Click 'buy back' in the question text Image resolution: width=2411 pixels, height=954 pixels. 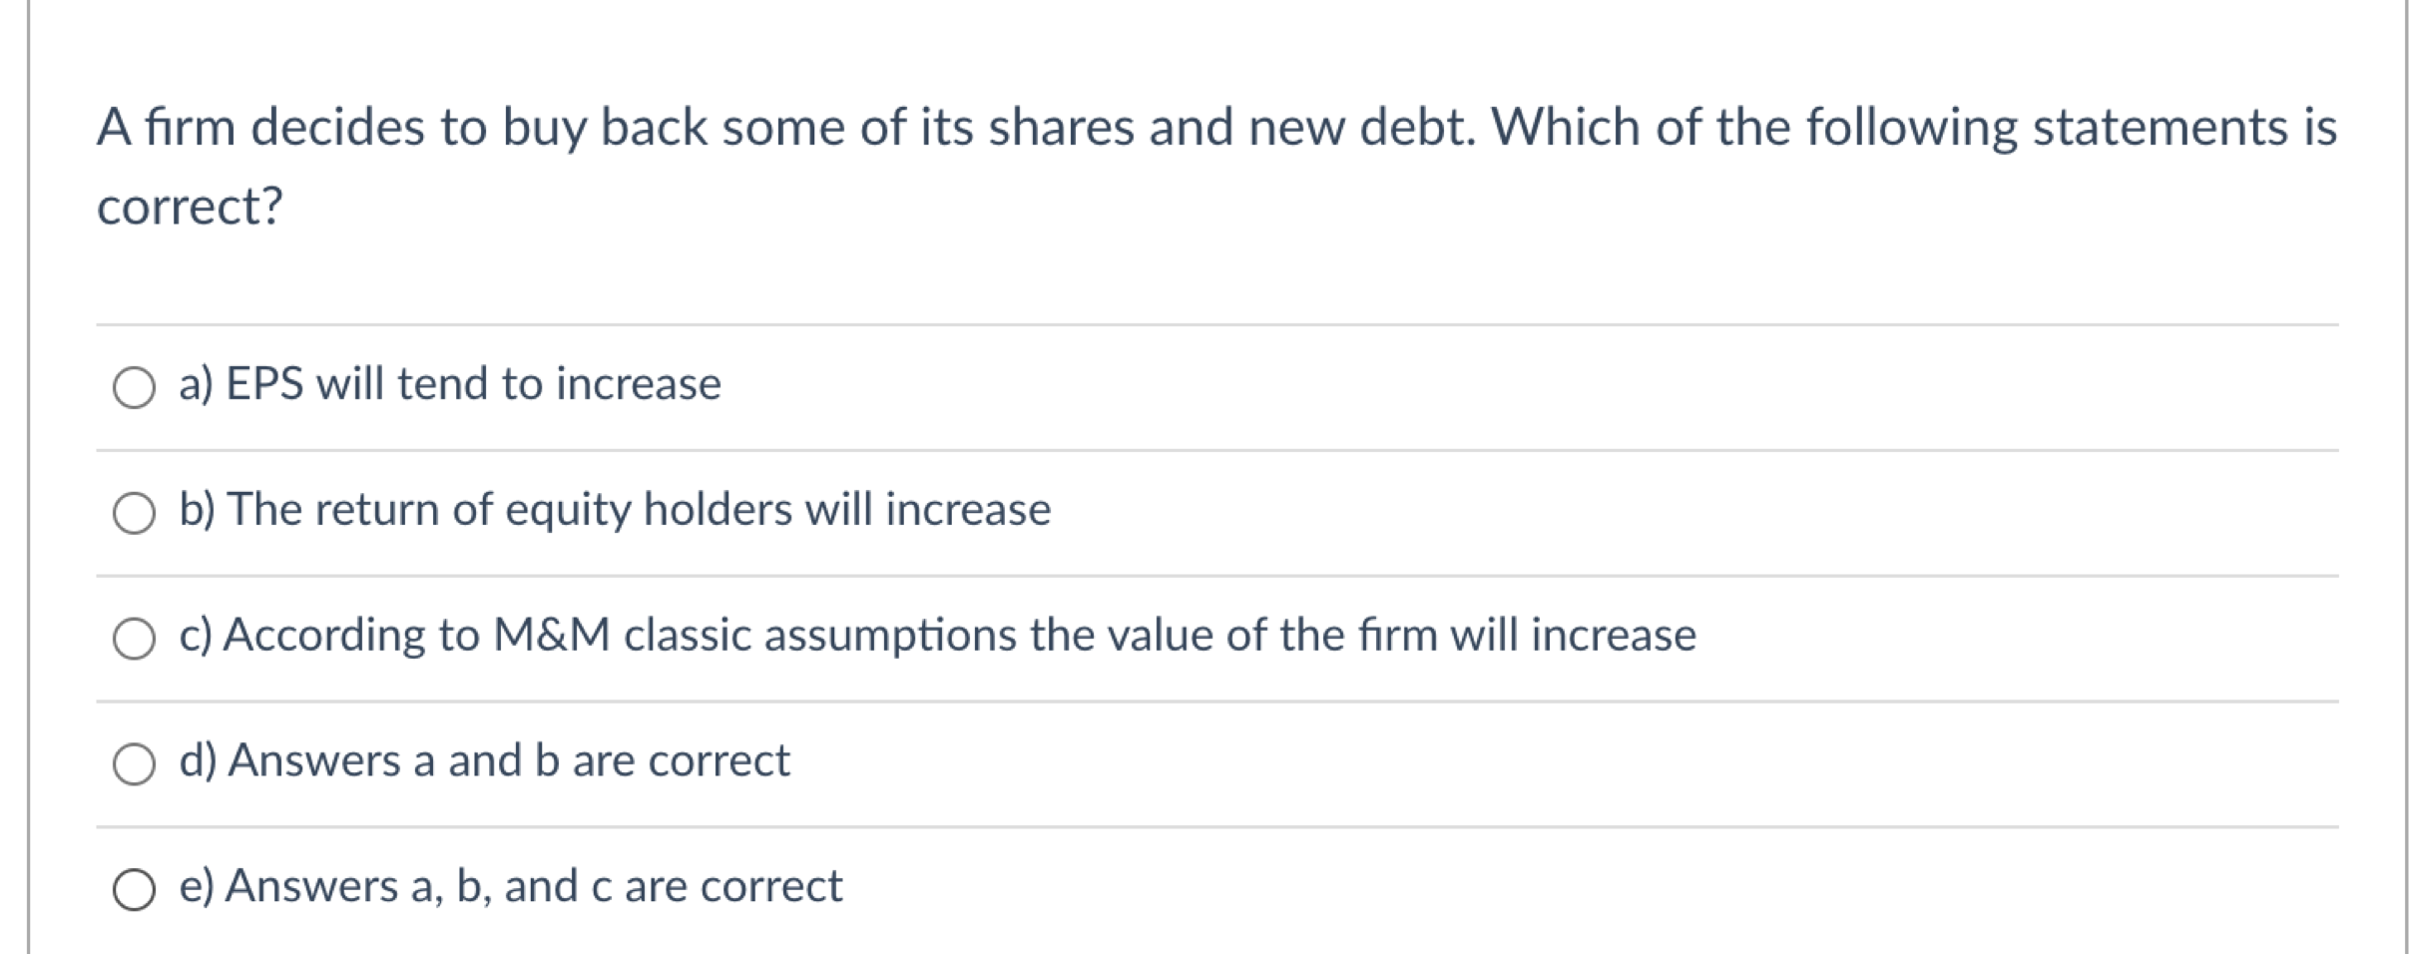(605, 128)
